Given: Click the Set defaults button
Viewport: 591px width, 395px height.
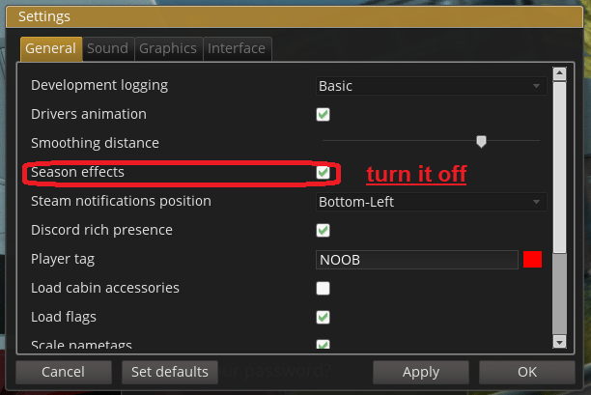Looking at the screenshot, I should pyautogui.click(x=170, y=372).
